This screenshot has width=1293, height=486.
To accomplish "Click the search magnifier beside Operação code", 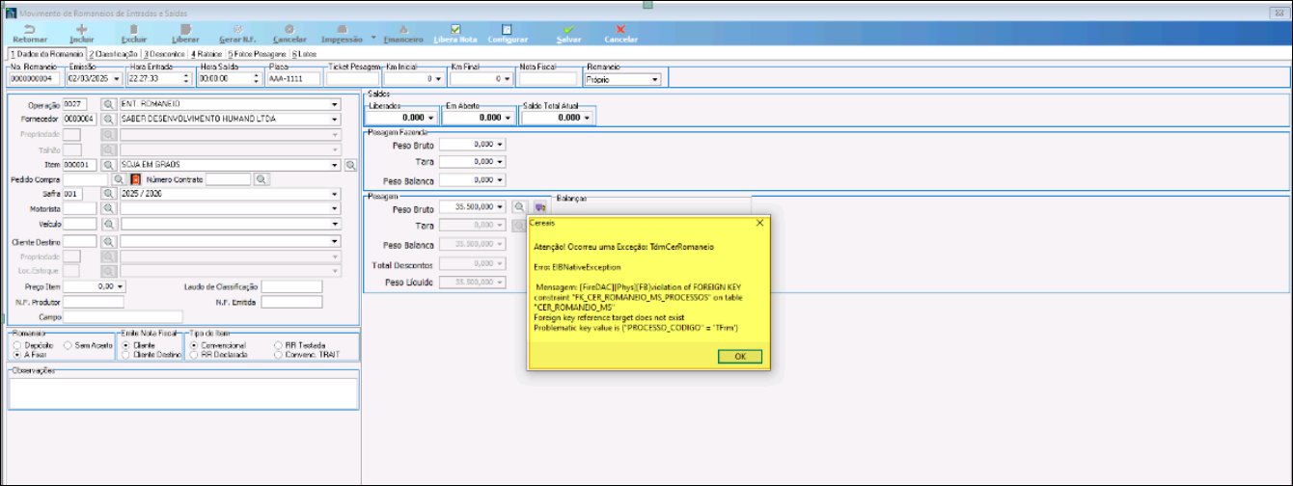I will pyautogui.click(x=109, y=103).
